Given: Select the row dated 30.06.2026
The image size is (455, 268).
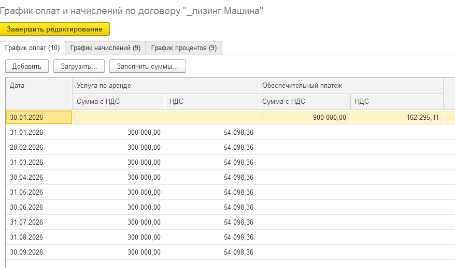Looking at the screenshot, I should (230, 207).
